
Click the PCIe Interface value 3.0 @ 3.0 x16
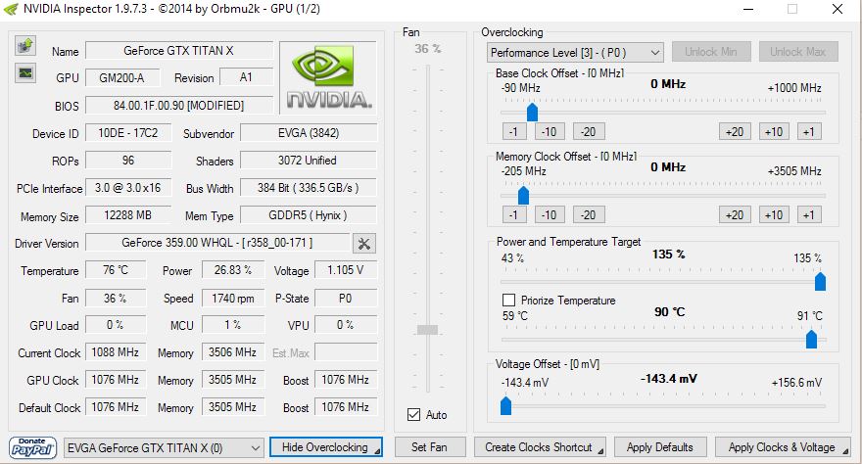click(x=128, y=188)
